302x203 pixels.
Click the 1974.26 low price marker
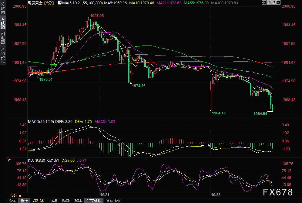(x=139, y=86)
